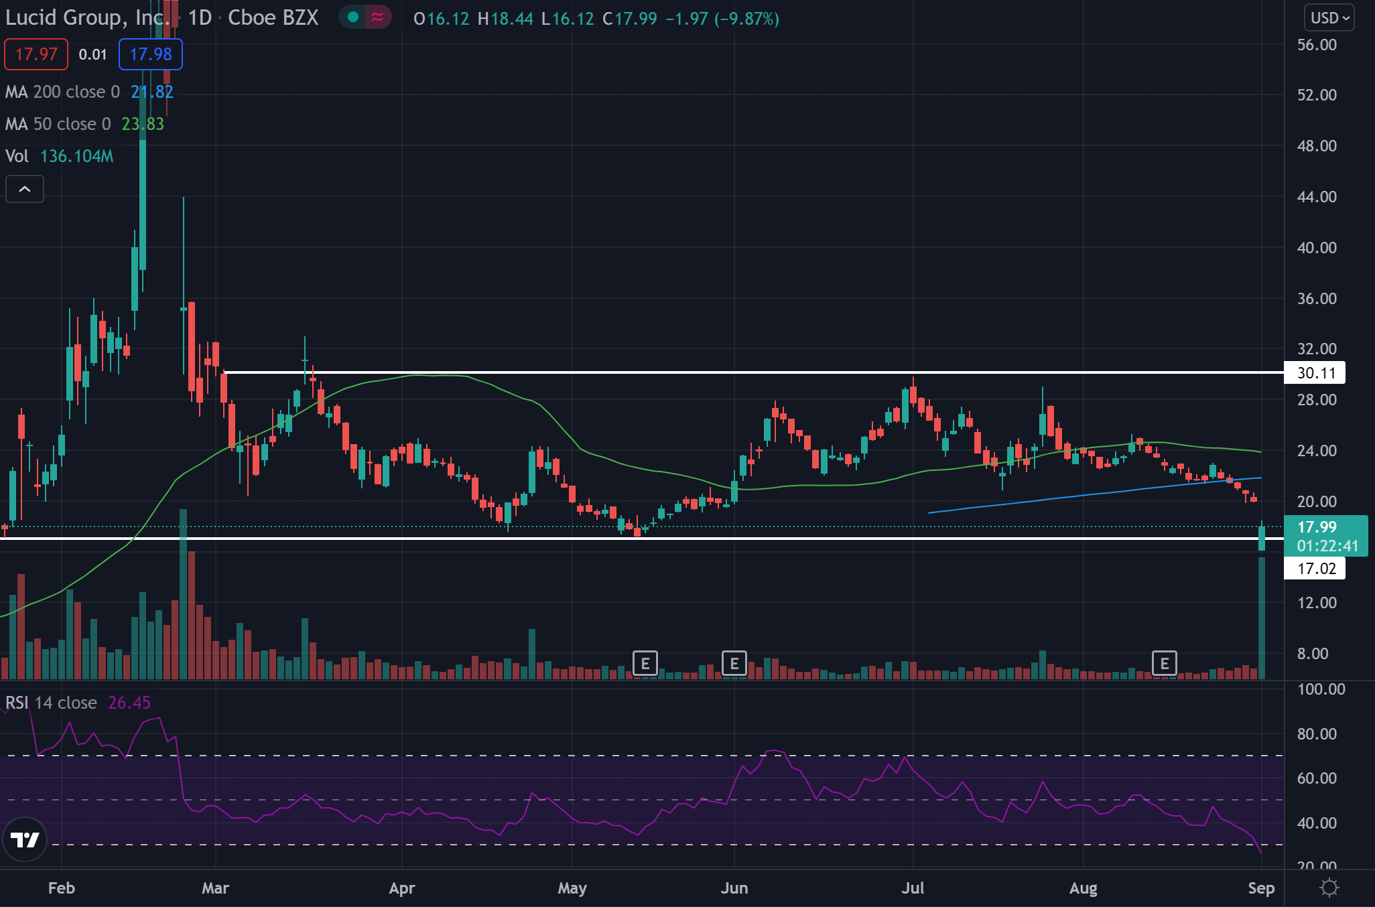The image size is (1375, 907).
Task: Select the upper white horizontal resistance line
Action: click(754, 372)
